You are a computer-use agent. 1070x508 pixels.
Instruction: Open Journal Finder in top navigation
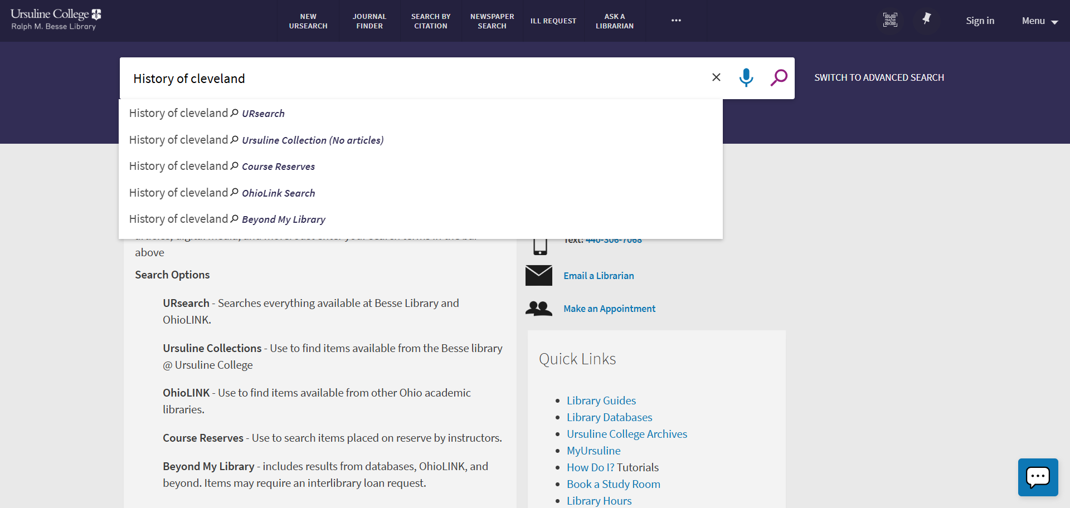[x=369, y=21]
